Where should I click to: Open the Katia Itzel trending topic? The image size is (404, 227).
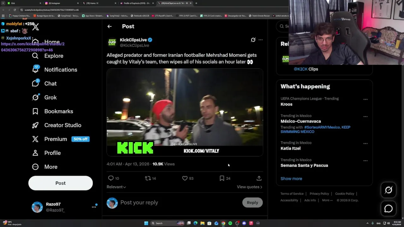[x=290, y=148]
